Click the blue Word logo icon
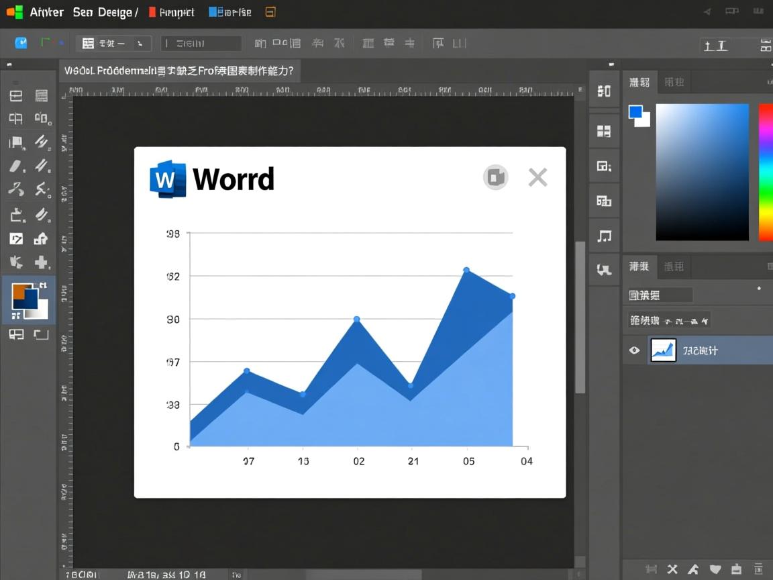This screenshot has width=773, height=580. (x=167, y=179)
